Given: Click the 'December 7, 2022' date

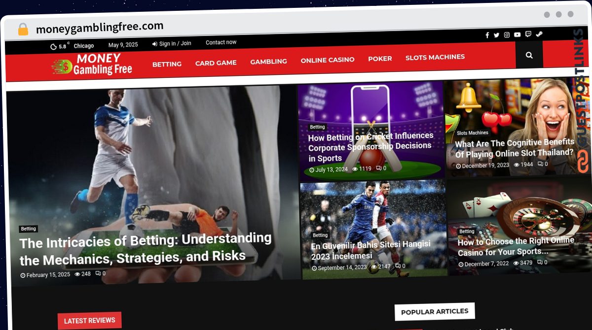Looking at the screenshot, I should pos(486,264).
